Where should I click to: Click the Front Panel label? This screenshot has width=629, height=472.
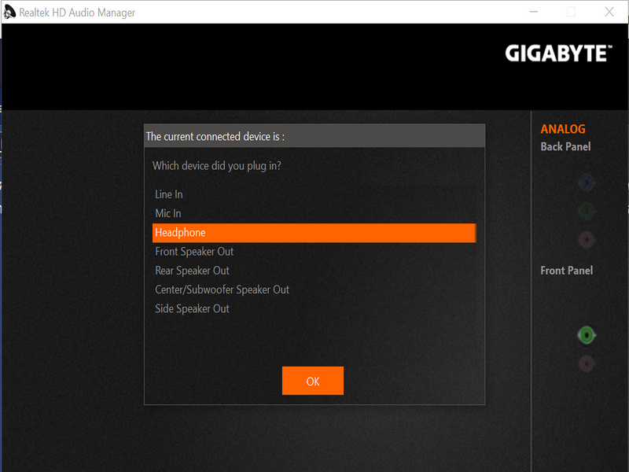click(x=566, y=271)
